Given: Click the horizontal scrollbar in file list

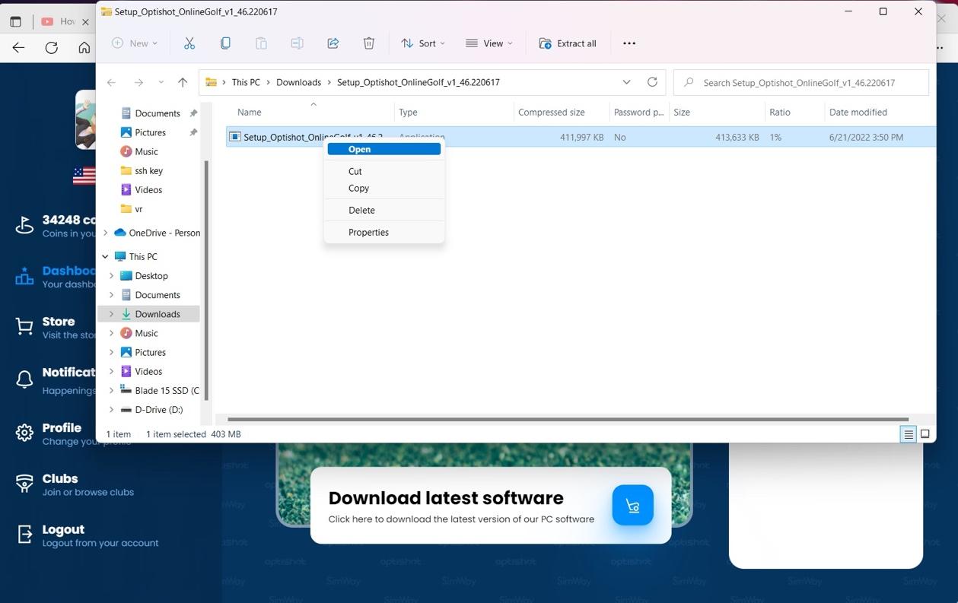Looking at the screenshot, I should (x=568, y=419).
